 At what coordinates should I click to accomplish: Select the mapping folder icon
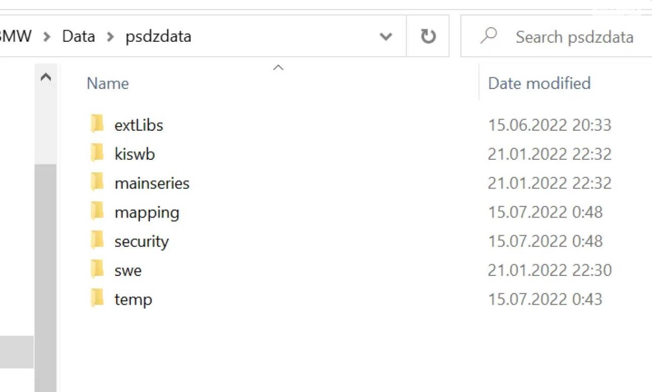point(97,211)
